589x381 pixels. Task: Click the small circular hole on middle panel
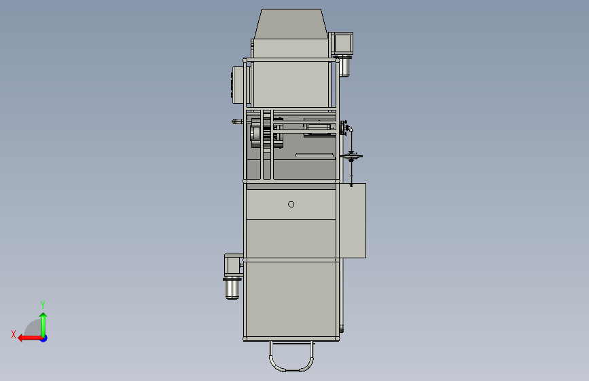pyautogui.click(x=291, y=204)
